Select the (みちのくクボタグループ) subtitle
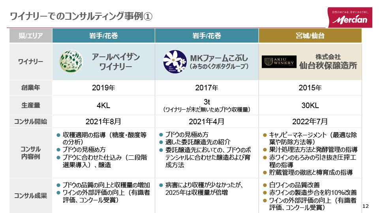This screenshot has height=213, width=379. tap(219, 66)
